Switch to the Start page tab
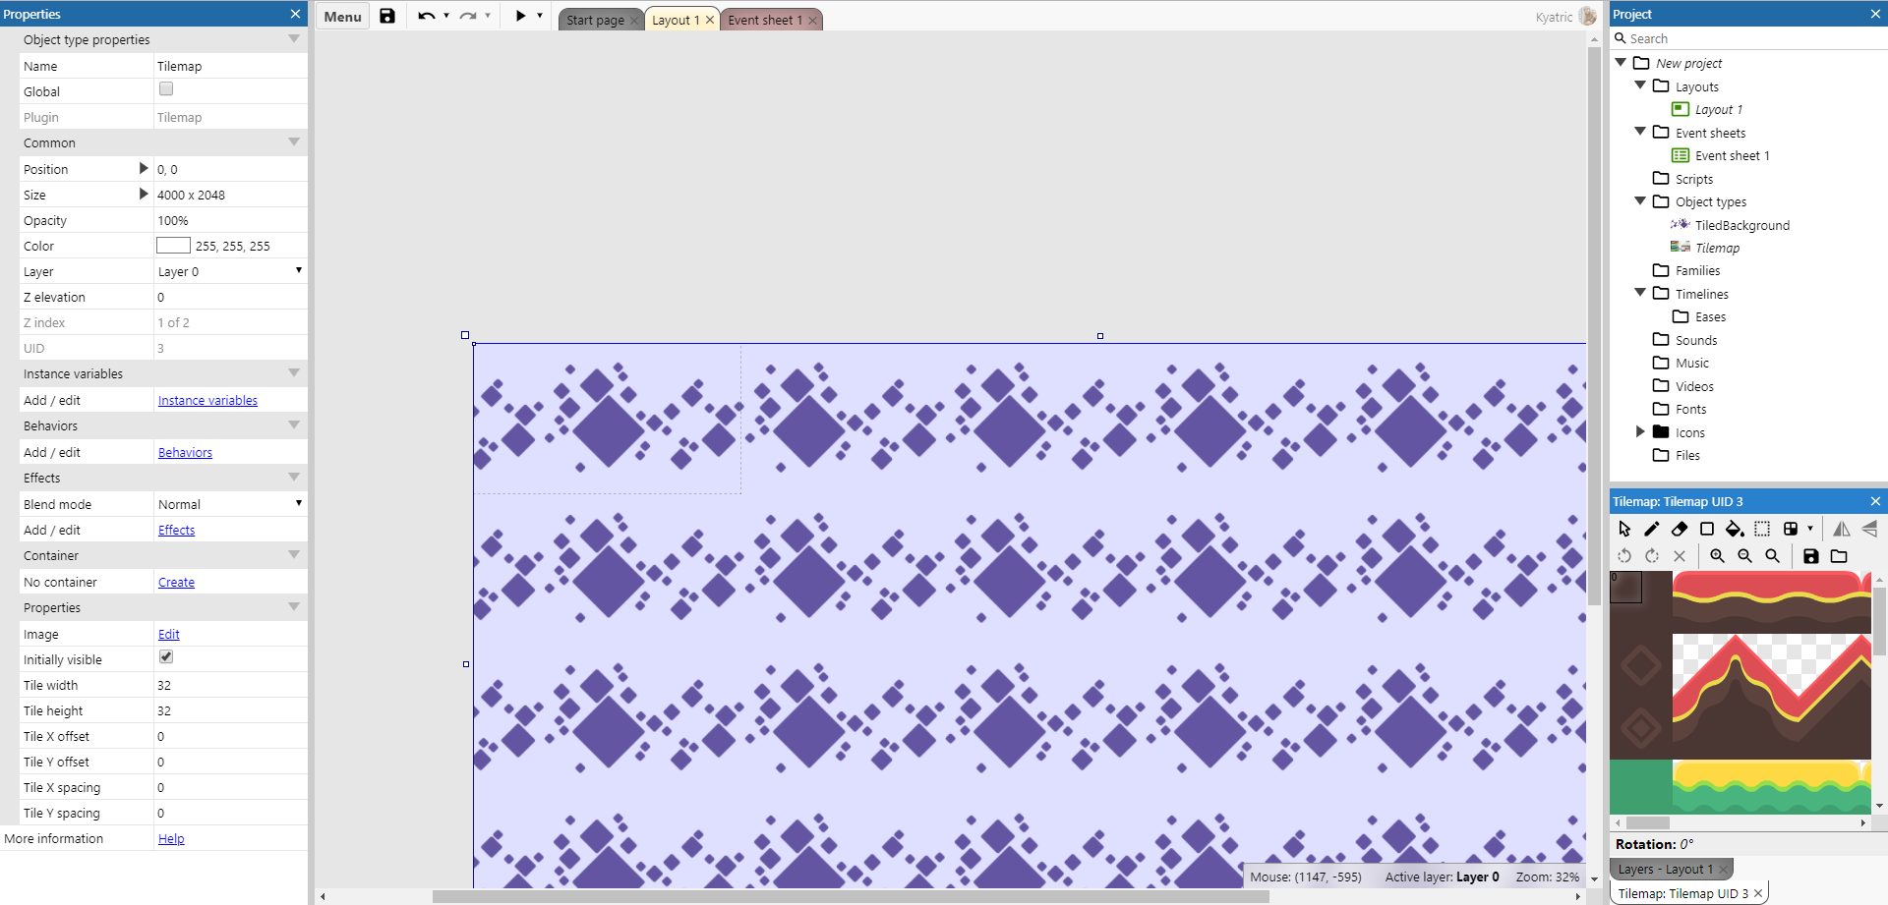 click(595, 20)
